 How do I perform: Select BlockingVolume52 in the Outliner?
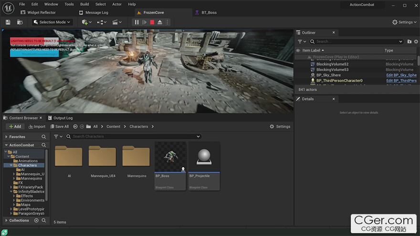(x=332, y=64)
